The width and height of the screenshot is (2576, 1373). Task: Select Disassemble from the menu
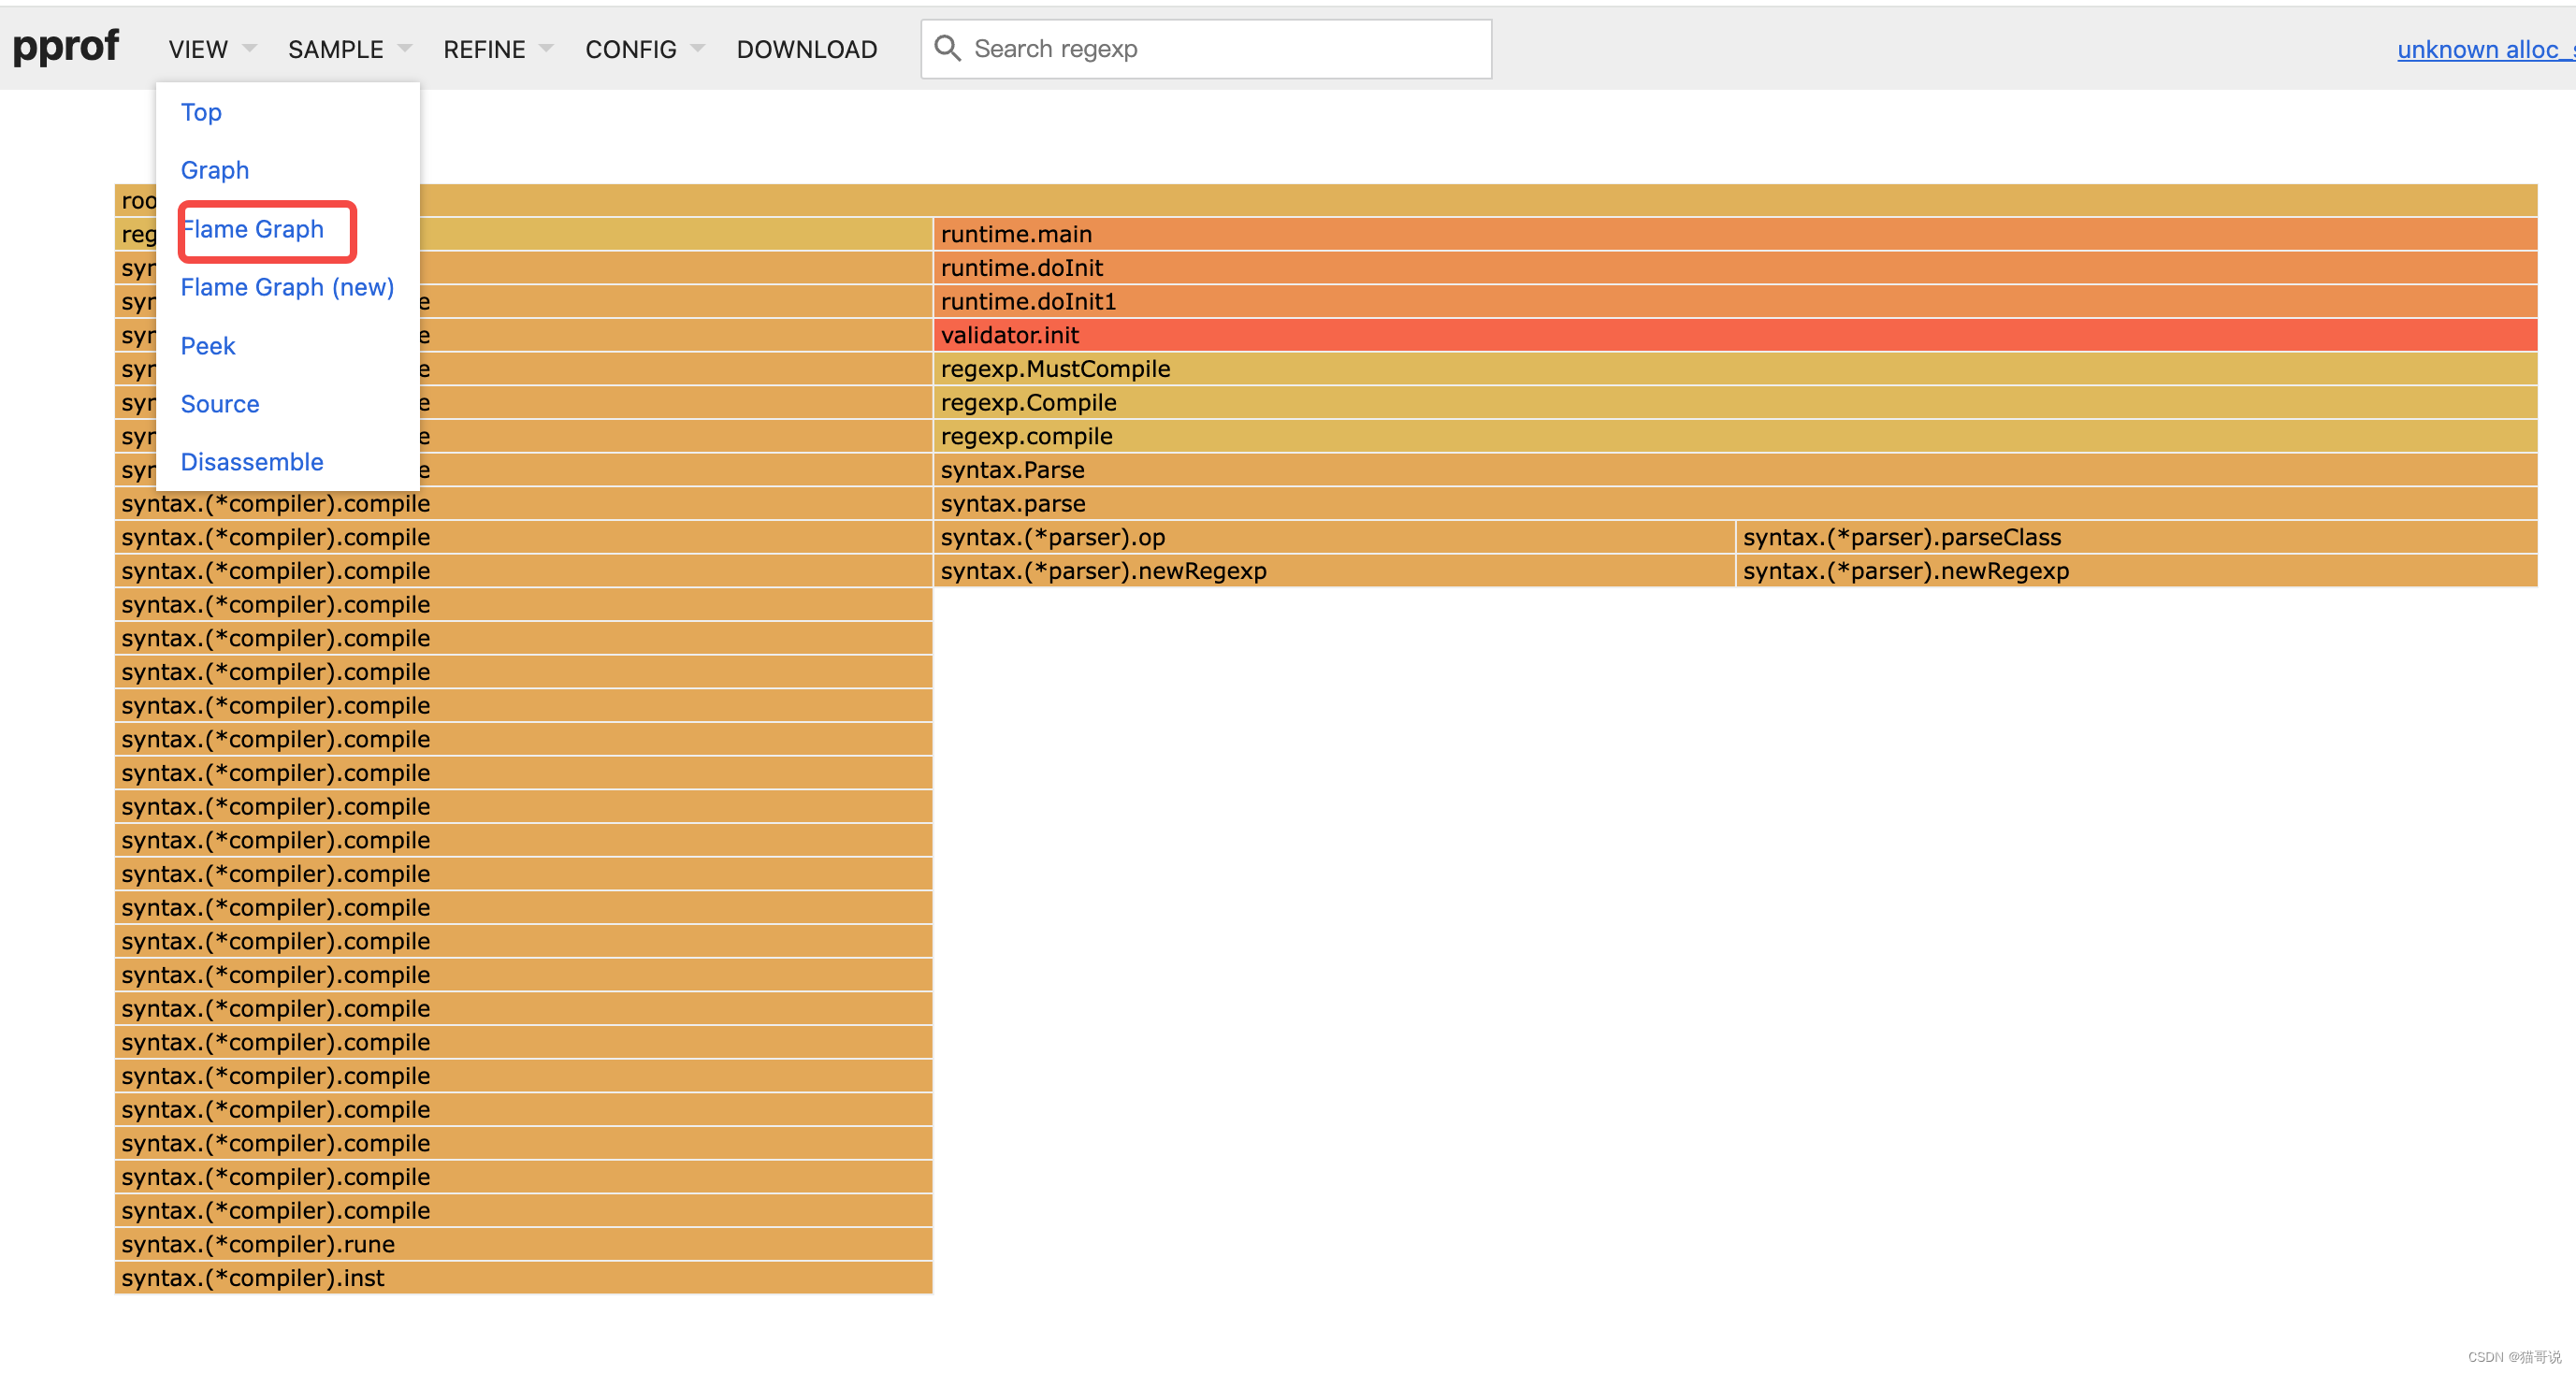(x=251, y=462)
